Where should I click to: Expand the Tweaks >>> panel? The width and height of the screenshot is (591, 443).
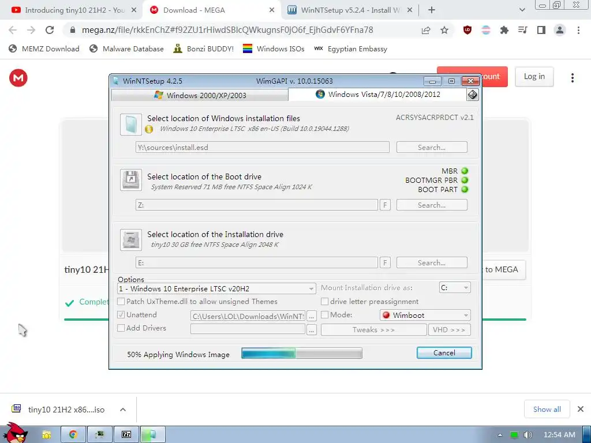[373, 329]
